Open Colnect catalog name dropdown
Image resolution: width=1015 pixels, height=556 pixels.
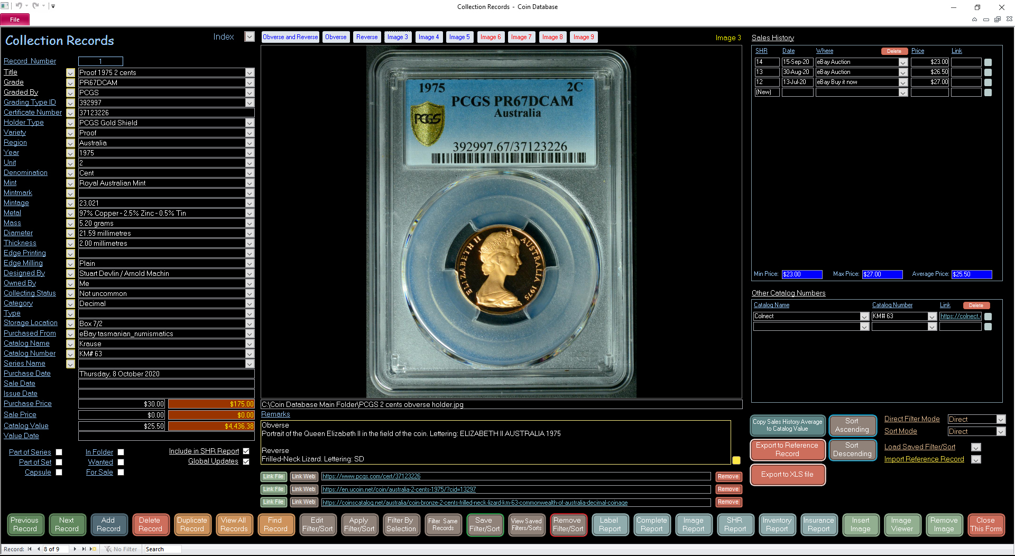point(864,317)
